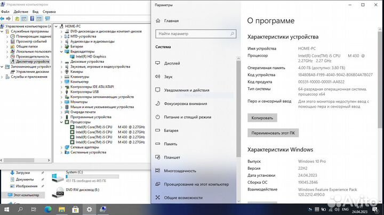
Task: Expand the Дисковые устройства node
Action: 61,62
